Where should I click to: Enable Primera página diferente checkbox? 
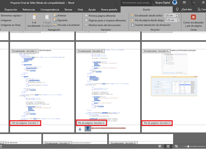[86, 16]
